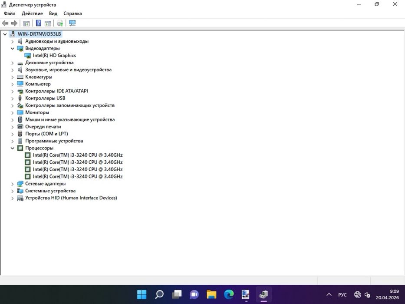Expand the Системные устройства category
The height and width of the screenshot is (304, 405).
(x=13, y=191)
